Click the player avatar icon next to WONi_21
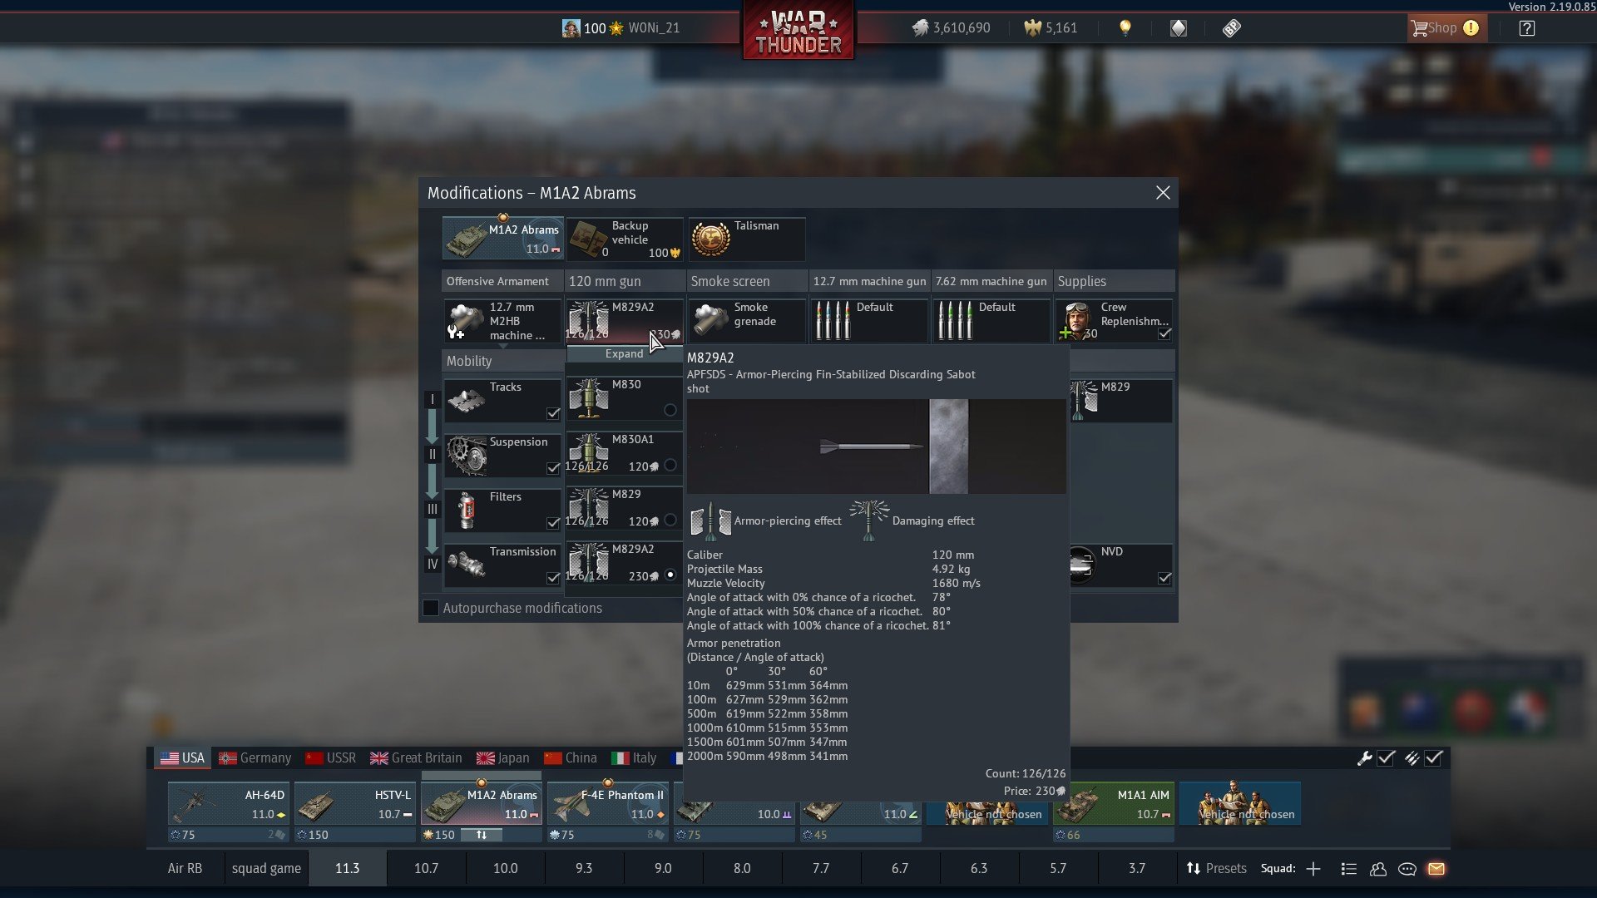This screenshot has height=898, width=1597. tap(571, 28)
